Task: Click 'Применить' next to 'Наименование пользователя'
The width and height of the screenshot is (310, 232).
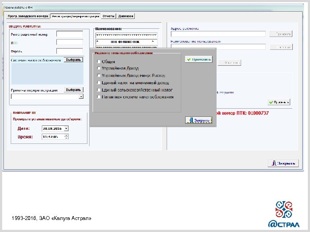Action: point(281,47)
